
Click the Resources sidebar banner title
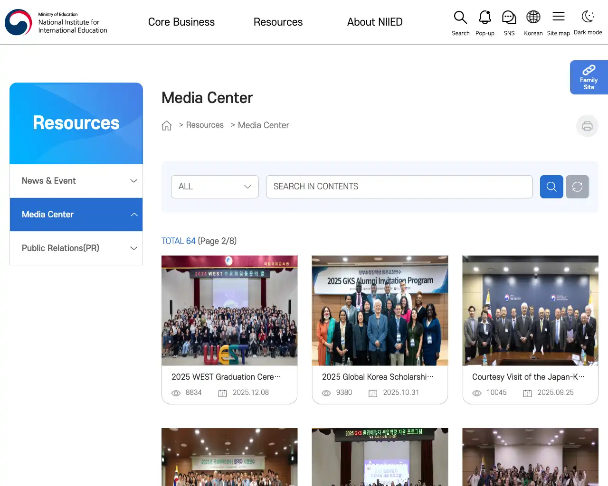76,123
